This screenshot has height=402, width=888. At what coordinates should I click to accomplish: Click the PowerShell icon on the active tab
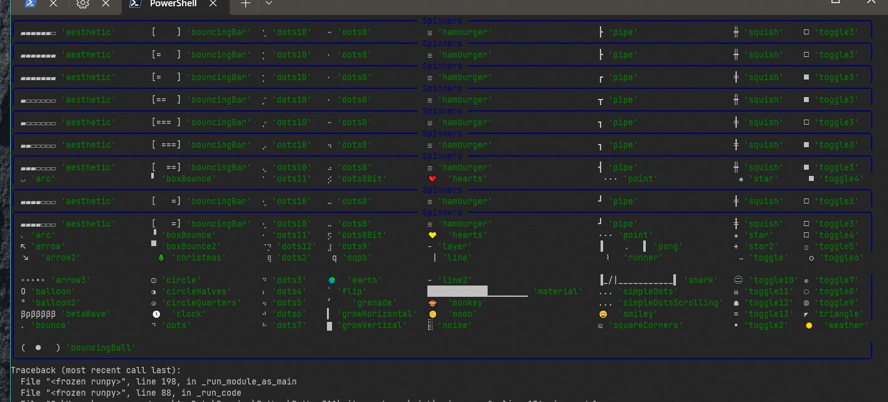click(135, 4)
